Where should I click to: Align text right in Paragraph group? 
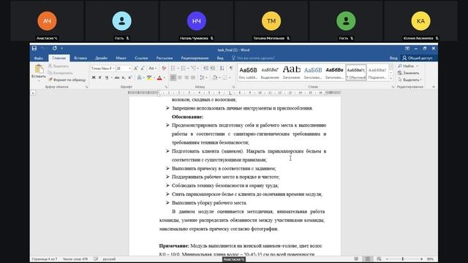[186, 77]
